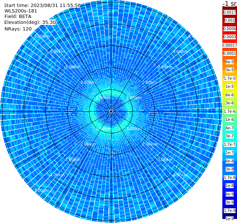237x223 pixels.
Task: Click the lower-right 3.00km range label
Action: coord(165,159)
